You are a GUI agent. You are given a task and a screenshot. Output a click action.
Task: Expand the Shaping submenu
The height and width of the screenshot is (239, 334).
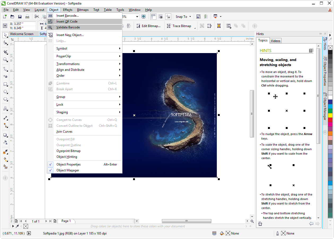point(85,112)
